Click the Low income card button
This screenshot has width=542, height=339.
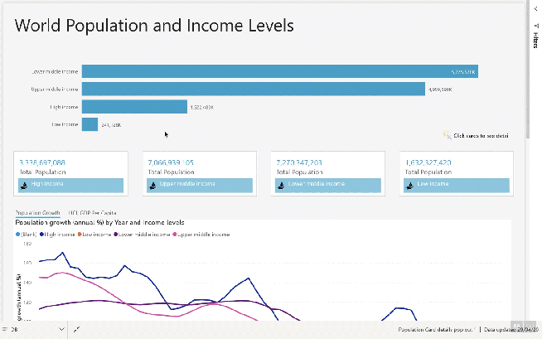457,185
